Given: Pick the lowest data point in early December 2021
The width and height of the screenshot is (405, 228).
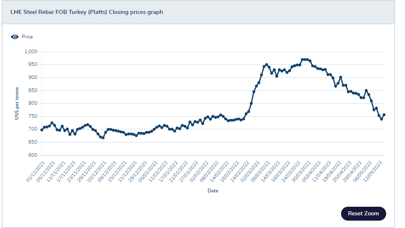Looking at the screenshot, I should point(103,138).
